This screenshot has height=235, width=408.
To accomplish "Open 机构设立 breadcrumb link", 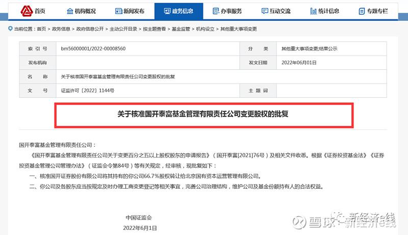I will (x=205, y=29).
